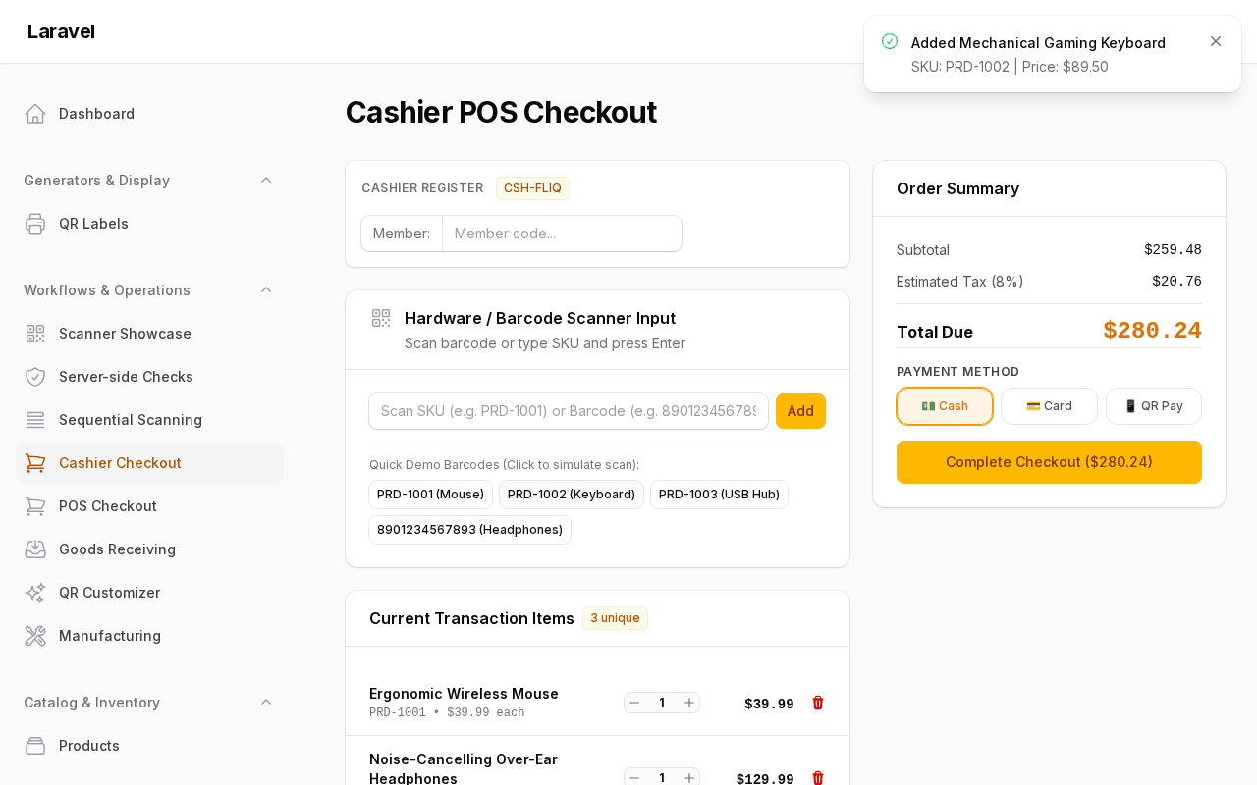Select Card payment method
The height and width of the screenshot is (785, 1257).
(x=1049, y=406)
